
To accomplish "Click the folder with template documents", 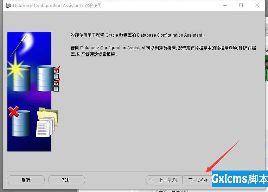I will click(47, 122).
